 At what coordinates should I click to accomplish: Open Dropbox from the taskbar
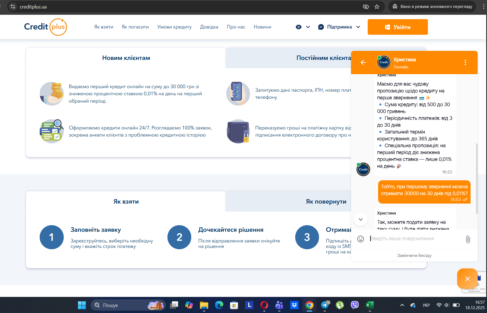[x=294, y=305]
